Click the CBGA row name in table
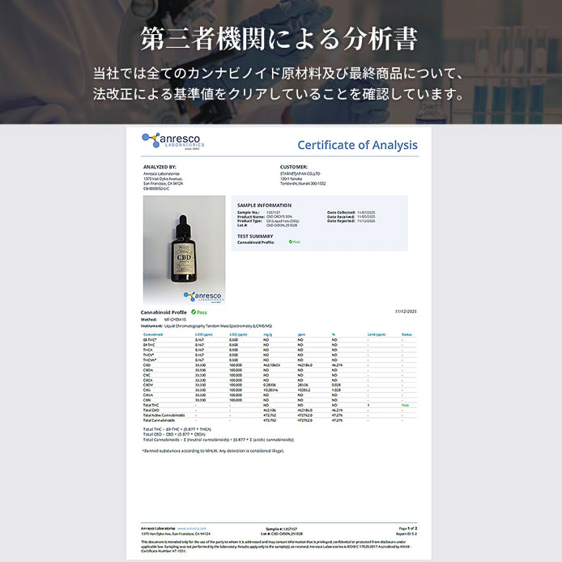Image resolution: width=562 pixels, height=562 pixels. coord(148,395)
